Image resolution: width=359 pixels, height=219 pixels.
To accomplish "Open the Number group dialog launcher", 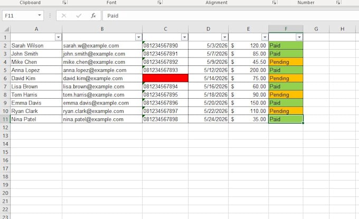I will (338, 3).
